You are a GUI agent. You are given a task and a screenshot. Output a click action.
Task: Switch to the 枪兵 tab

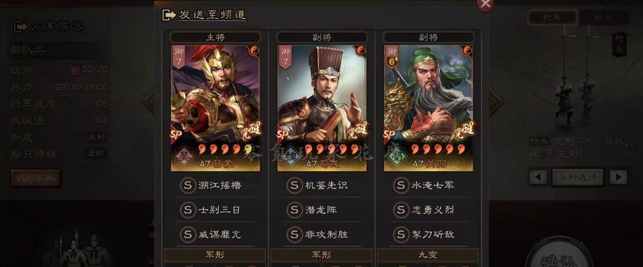(552, 17)
